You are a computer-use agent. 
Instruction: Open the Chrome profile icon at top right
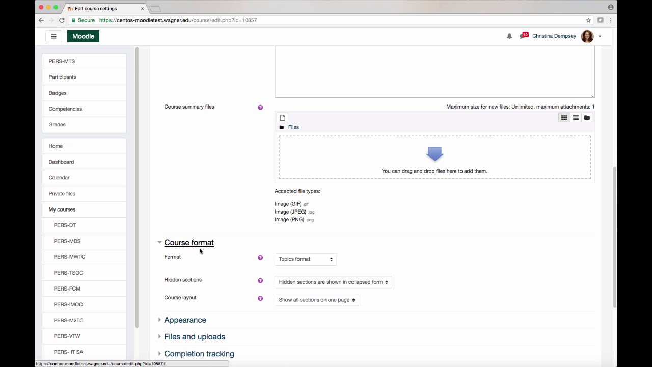(611, 7)
